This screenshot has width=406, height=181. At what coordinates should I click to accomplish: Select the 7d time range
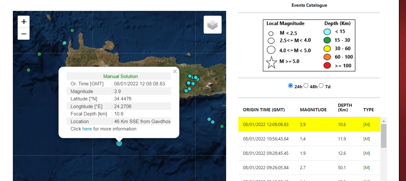point(321,86)
